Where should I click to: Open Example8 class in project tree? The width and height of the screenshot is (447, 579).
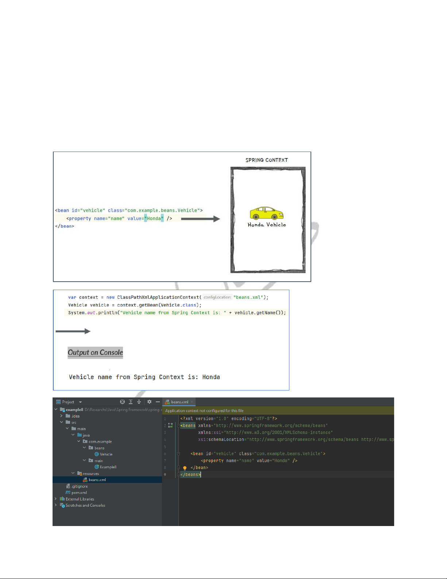(108, 467)
